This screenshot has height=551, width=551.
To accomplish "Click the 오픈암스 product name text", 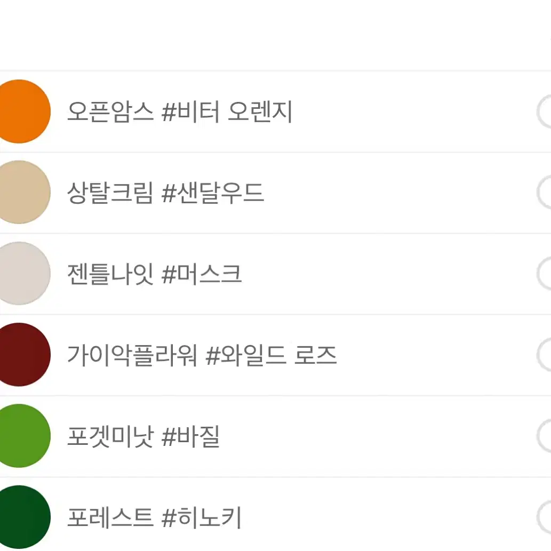I will (x=110, y=111).
